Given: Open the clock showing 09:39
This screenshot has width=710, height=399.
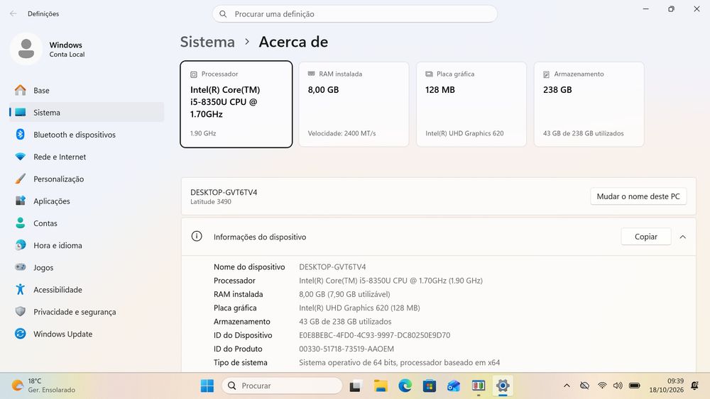Looking at the screenshot, I should coord(666,386).
